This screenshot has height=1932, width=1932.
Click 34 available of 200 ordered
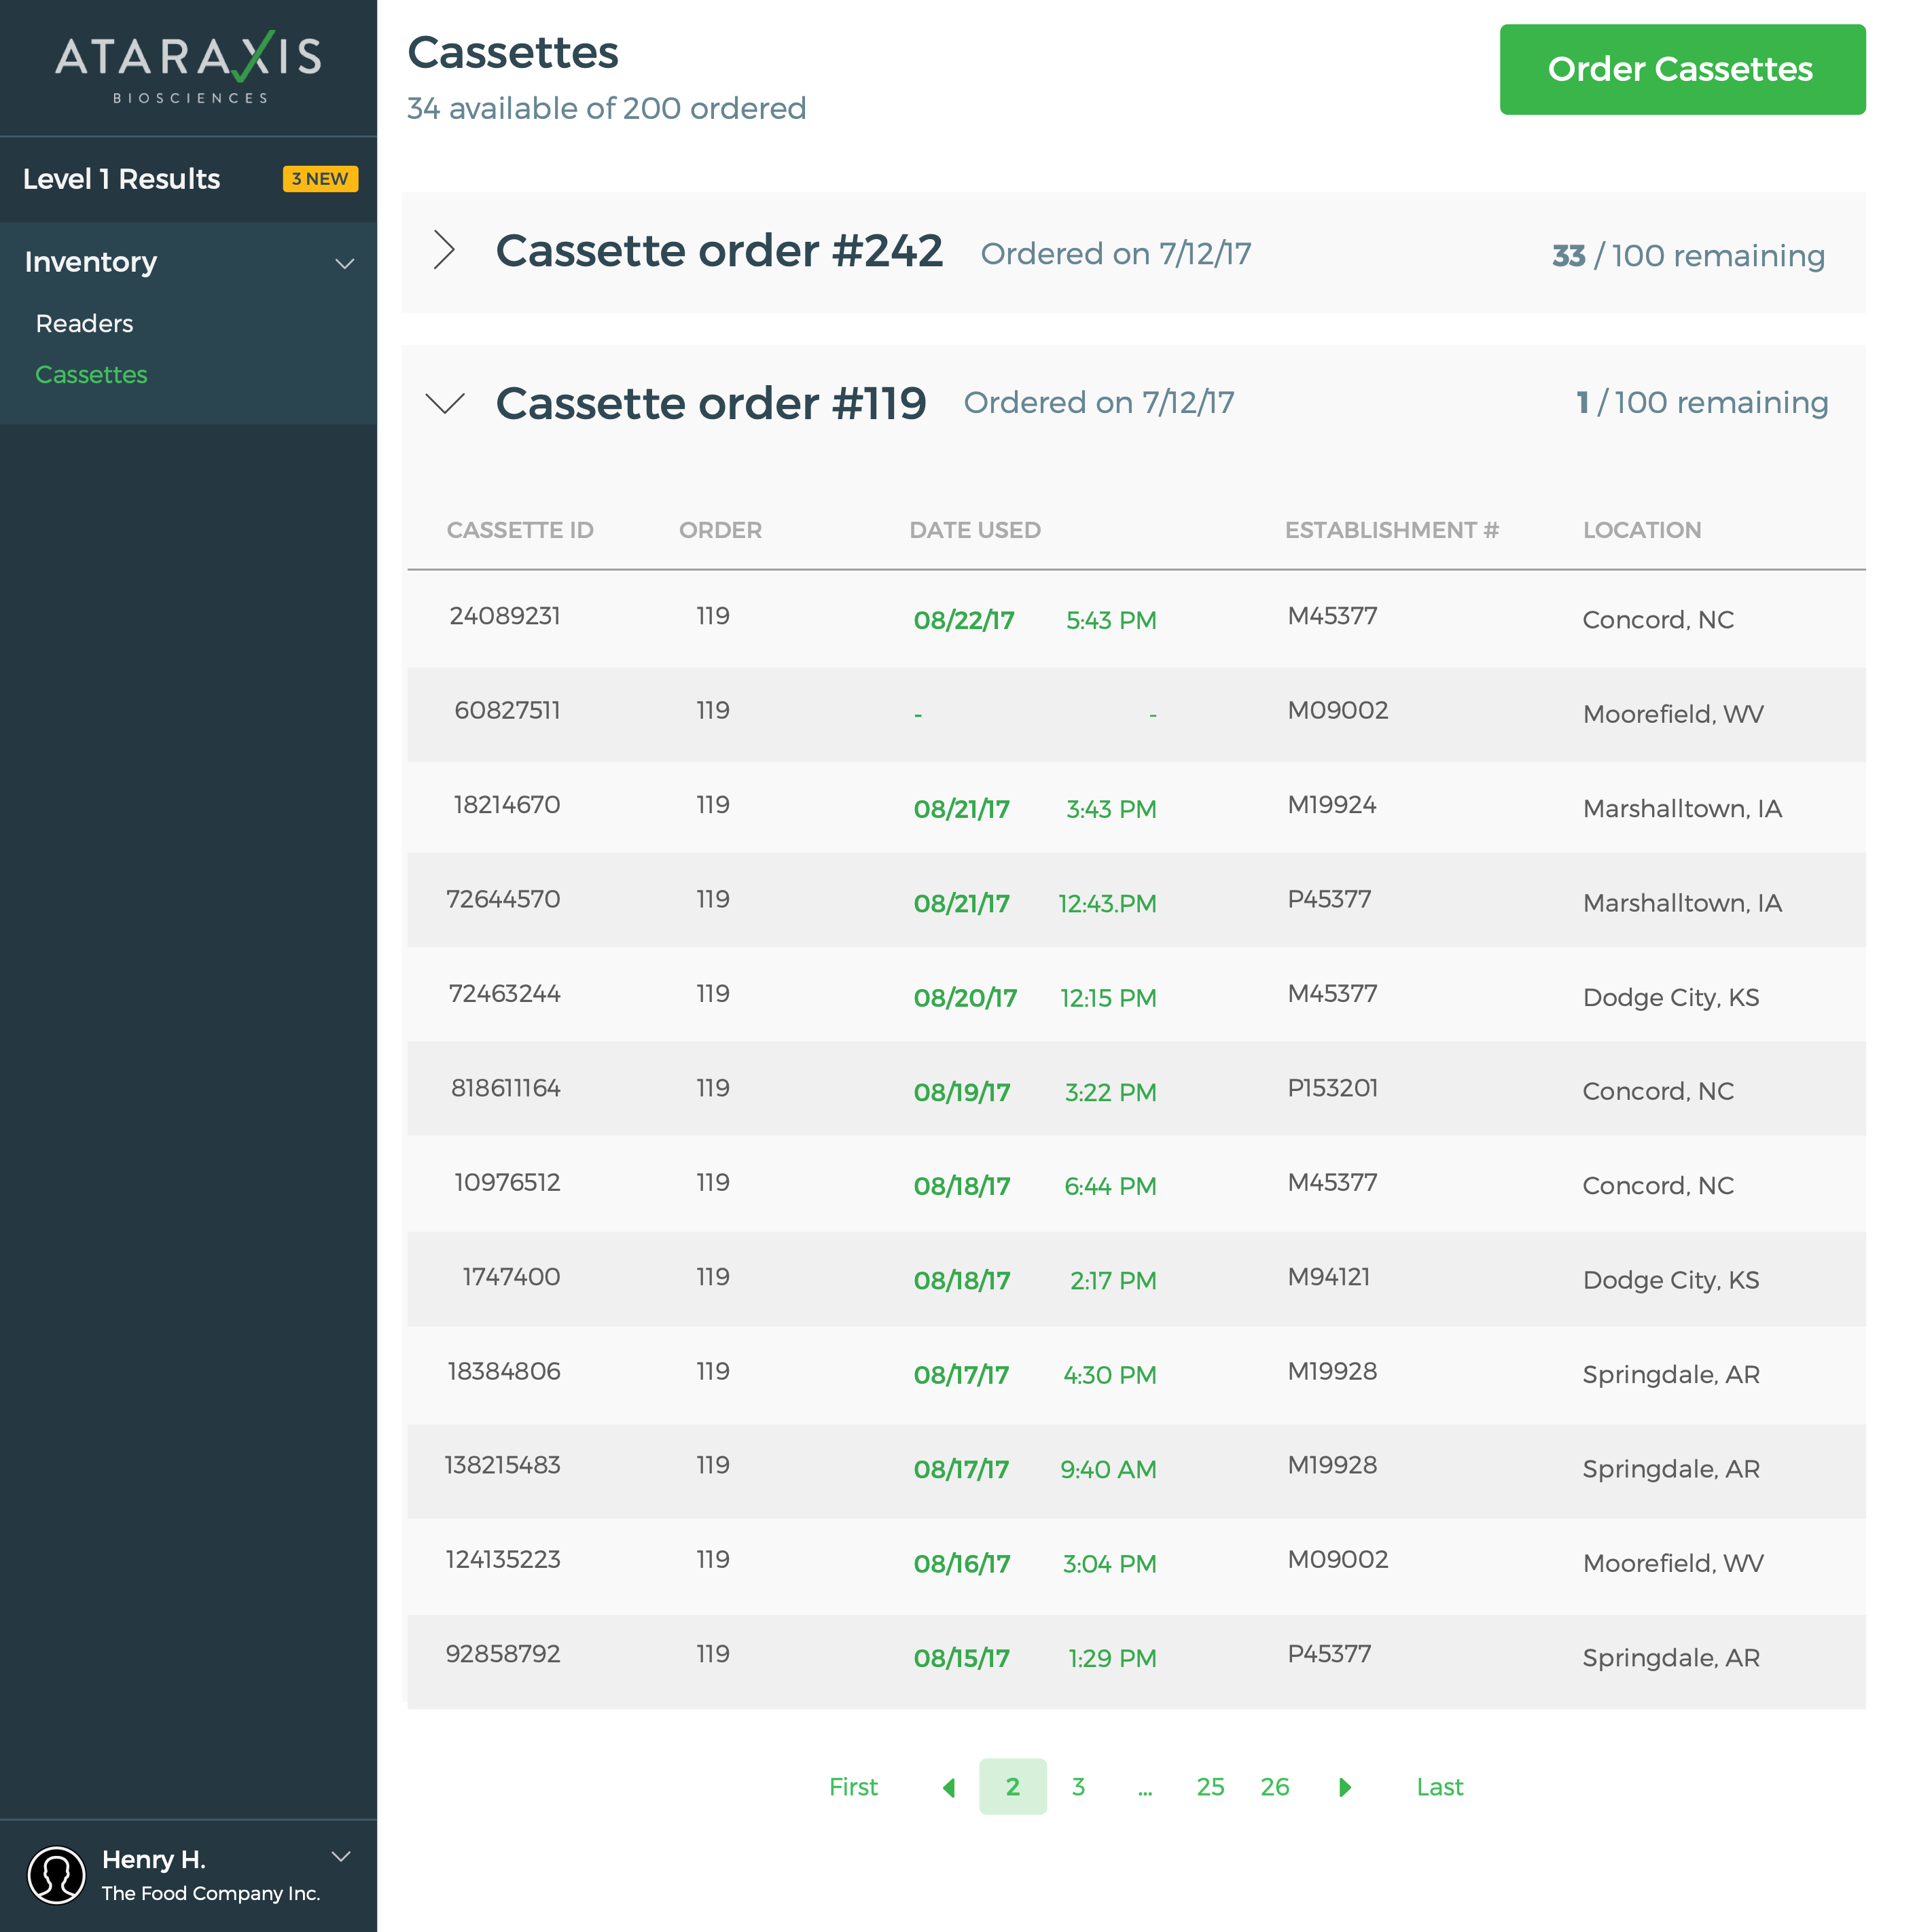606,108
